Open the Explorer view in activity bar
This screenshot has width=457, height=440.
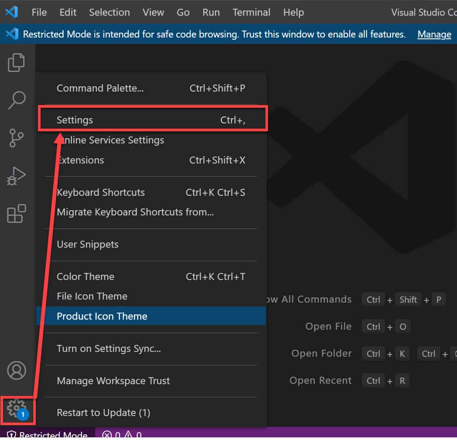coord(16,63)
